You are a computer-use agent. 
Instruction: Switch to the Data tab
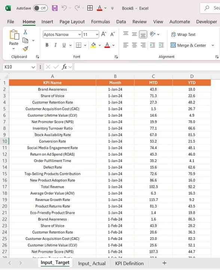coord(121,22)
